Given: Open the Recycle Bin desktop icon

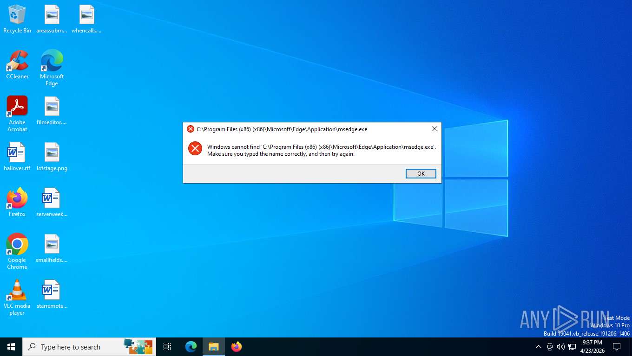Looking at the screenshot, I should [17, 19].
